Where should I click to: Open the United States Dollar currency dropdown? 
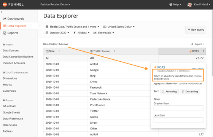point(119,27)
